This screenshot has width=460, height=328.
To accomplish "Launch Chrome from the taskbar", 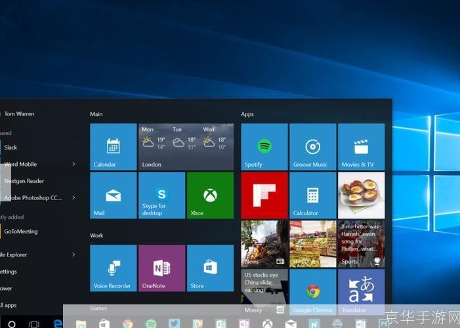I will click(x=127, y=324).
